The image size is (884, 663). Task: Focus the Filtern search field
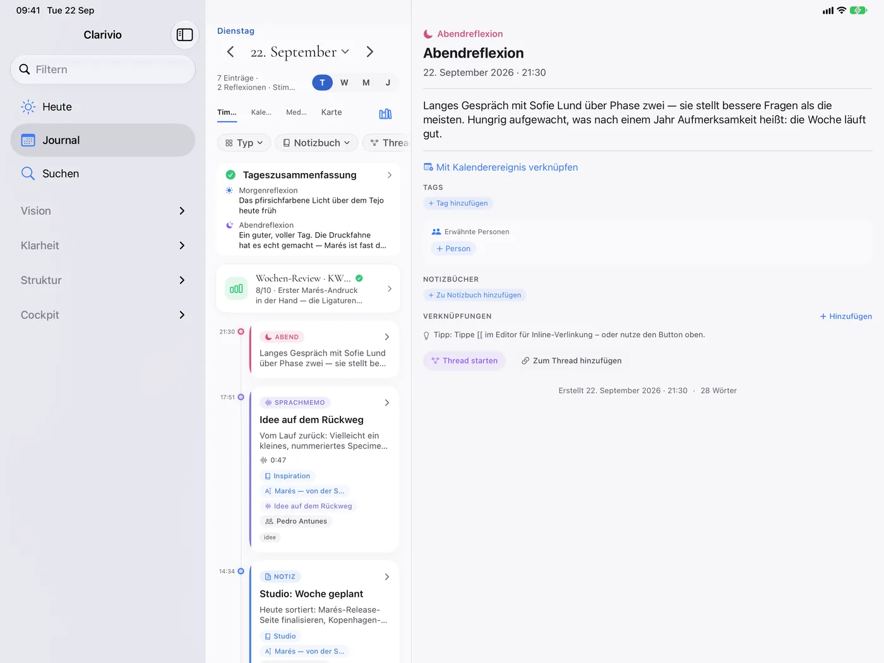(x=103, y=69)
